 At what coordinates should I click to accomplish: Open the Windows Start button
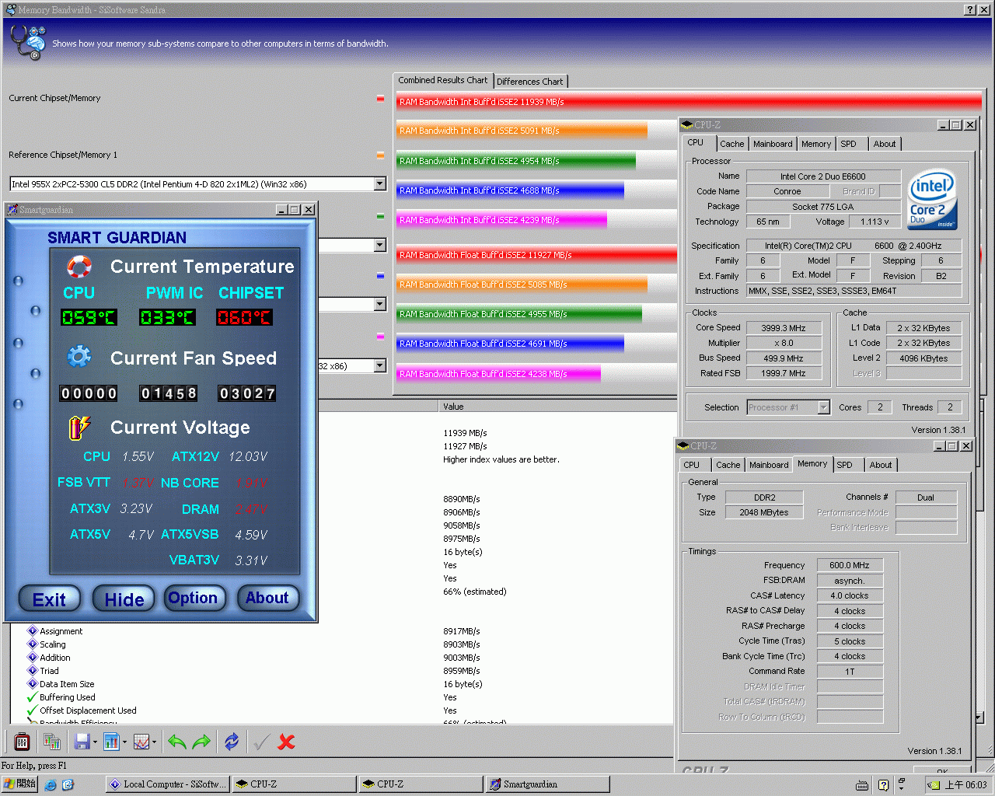click(20, 784)
